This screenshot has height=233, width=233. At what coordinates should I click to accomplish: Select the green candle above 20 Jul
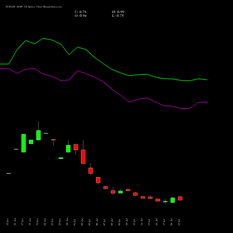(173, 200)
